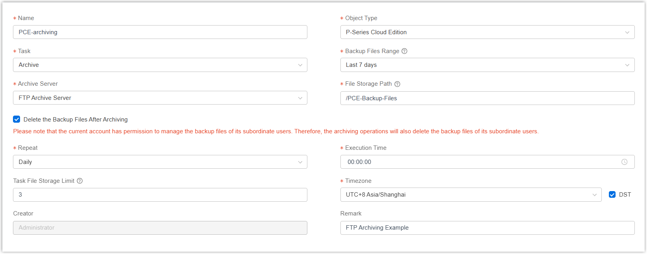
Task: Expand the Task dropdown showing Archive
Action: point(160,65)
